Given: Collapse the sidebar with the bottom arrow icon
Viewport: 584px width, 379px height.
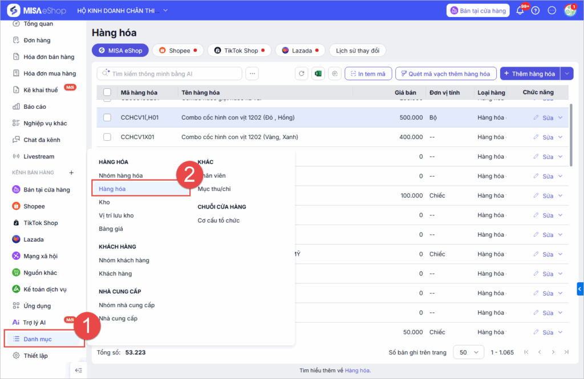Looking at the screenshot, I should [78, 370].
